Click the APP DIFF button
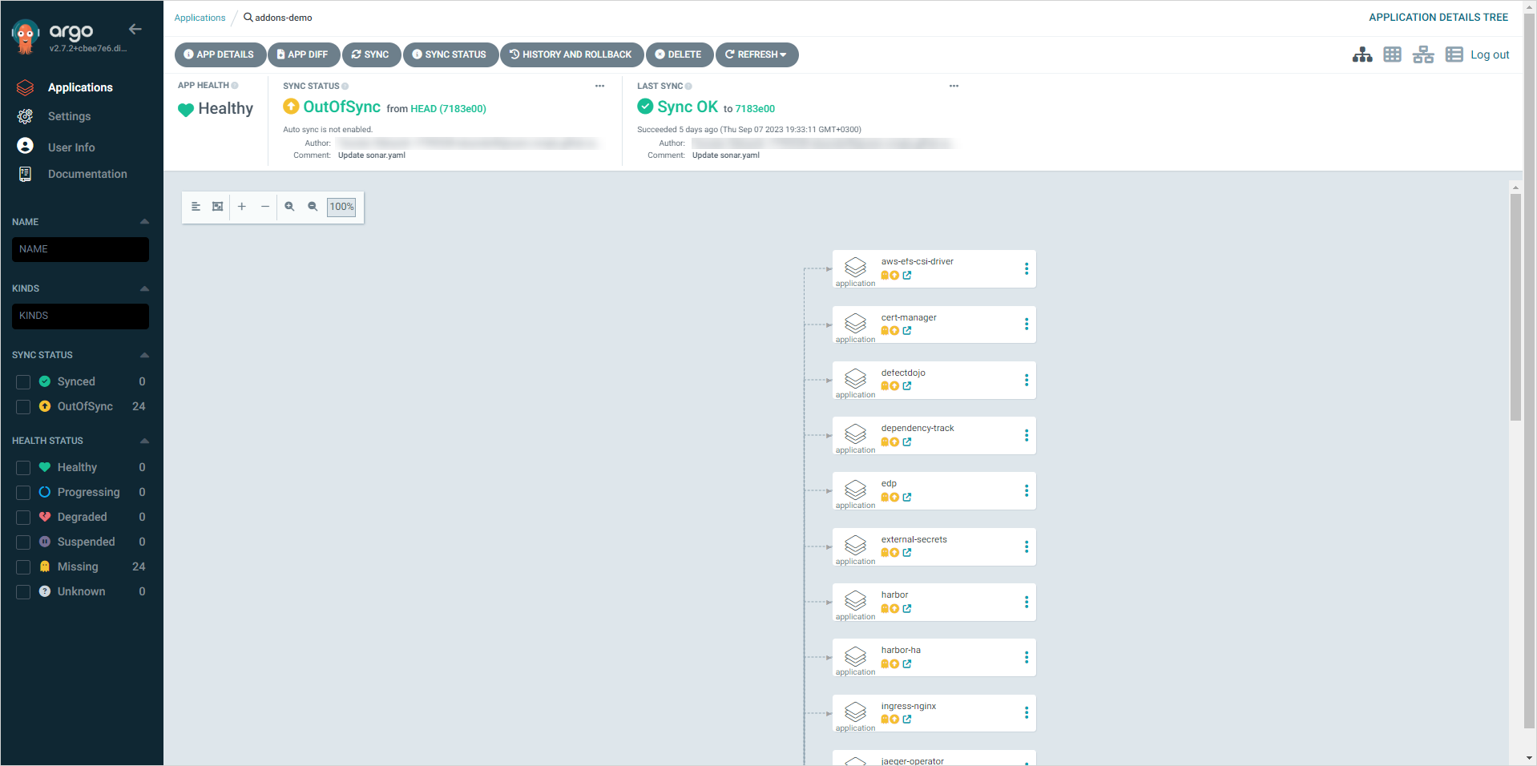This screenshot has width=1537, height=766. click(304, 54)
